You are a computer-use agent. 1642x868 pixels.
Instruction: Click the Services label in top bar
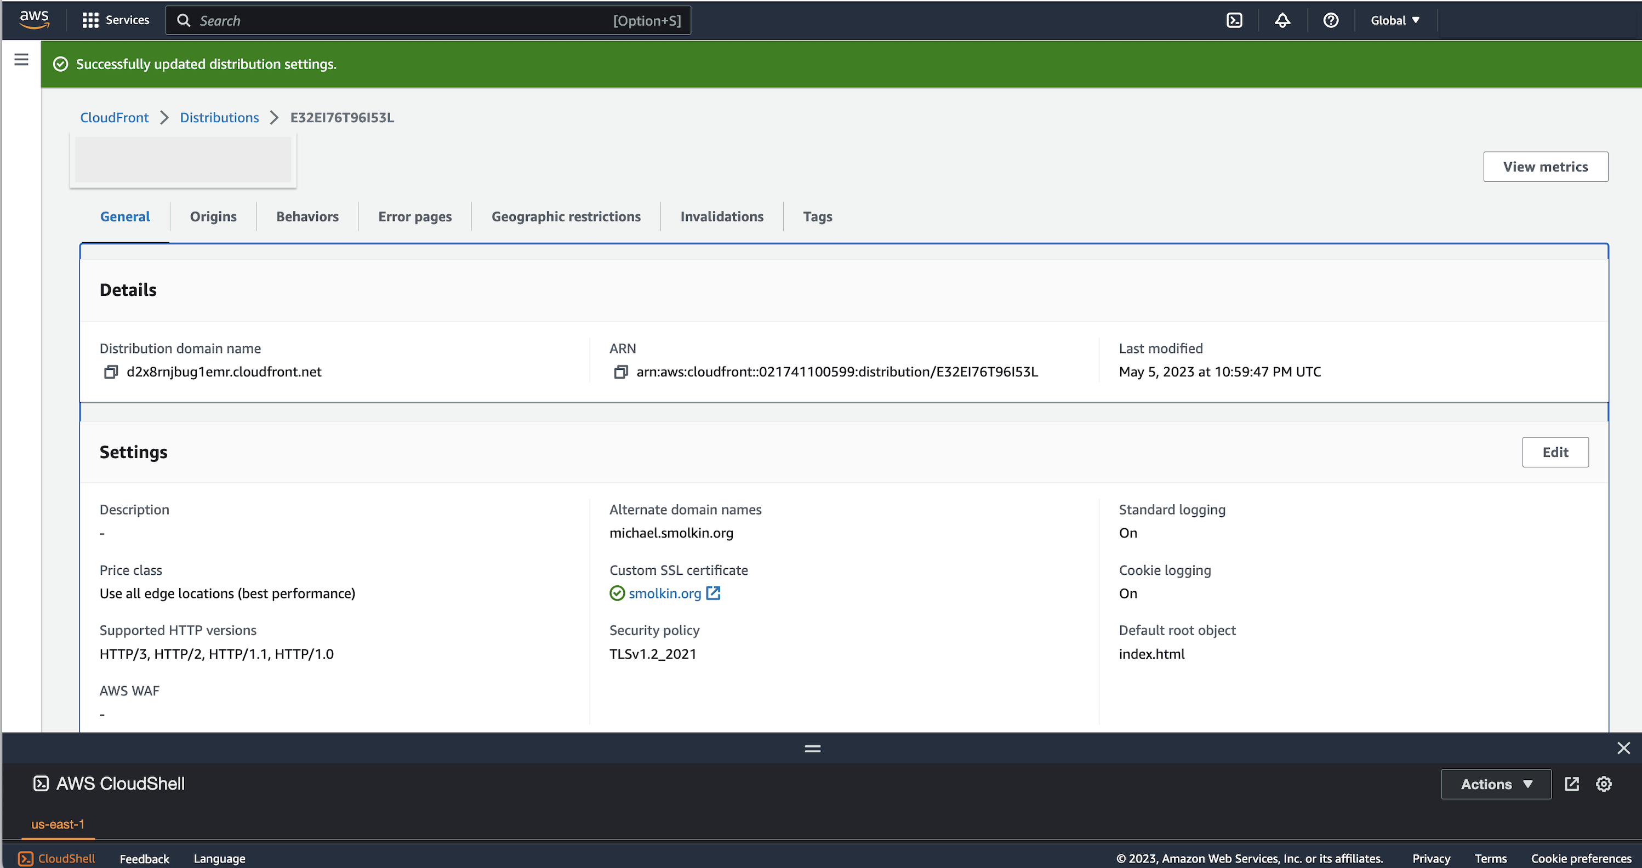pyautogui.click(x=128, y=20)
